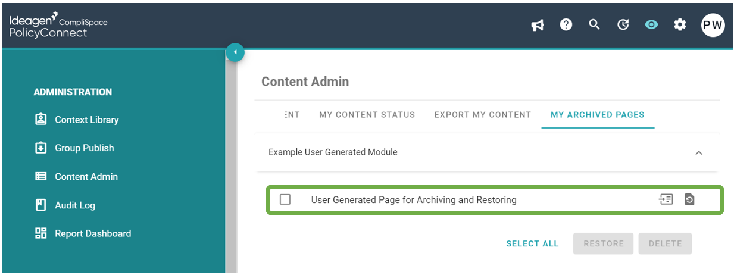This screenshot has width=734, height=275.
Task: Click the Example User Generated Module title
Action: point(333,152)
